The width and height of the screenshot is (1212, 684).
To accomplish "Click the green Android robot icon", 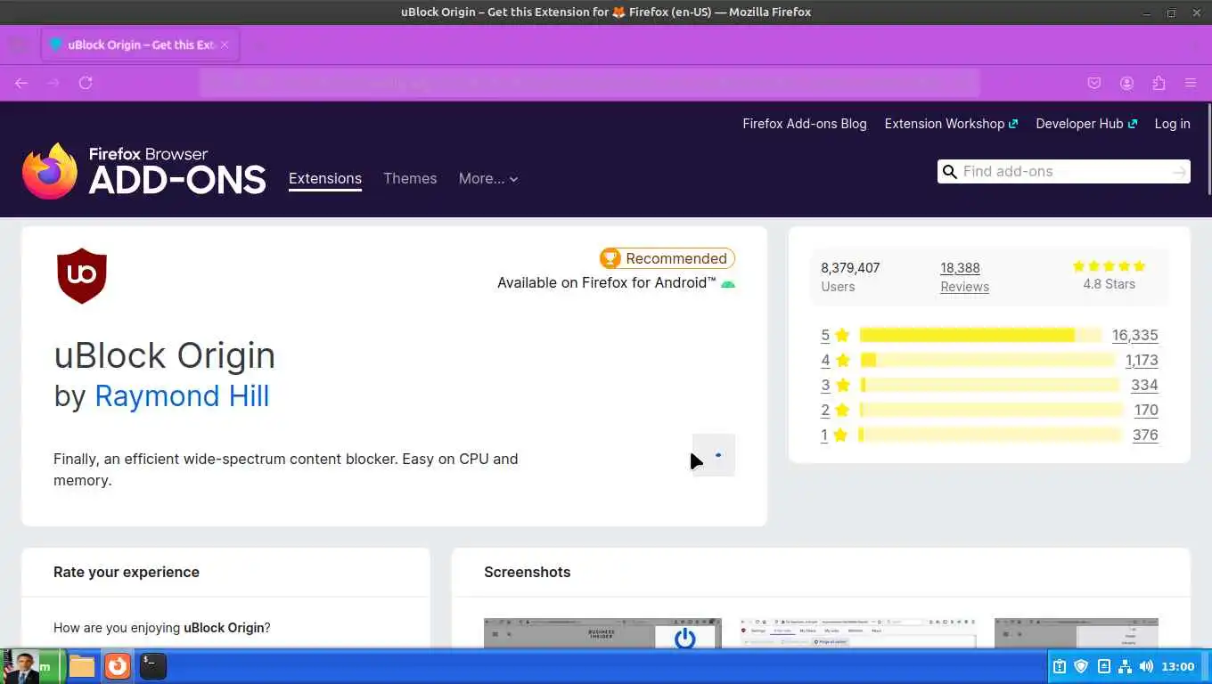I will (728, 283).
